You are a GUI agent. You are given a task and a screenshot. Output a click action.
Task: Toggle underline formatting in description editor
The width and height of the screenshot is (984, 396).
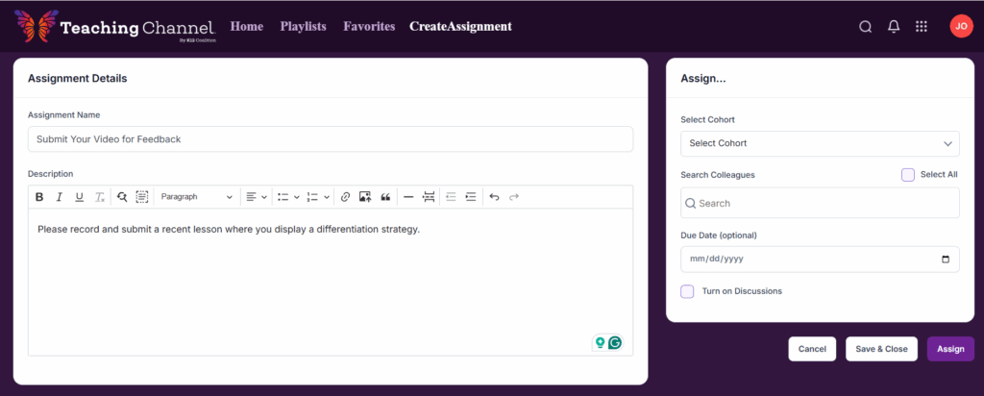(79, 197)
